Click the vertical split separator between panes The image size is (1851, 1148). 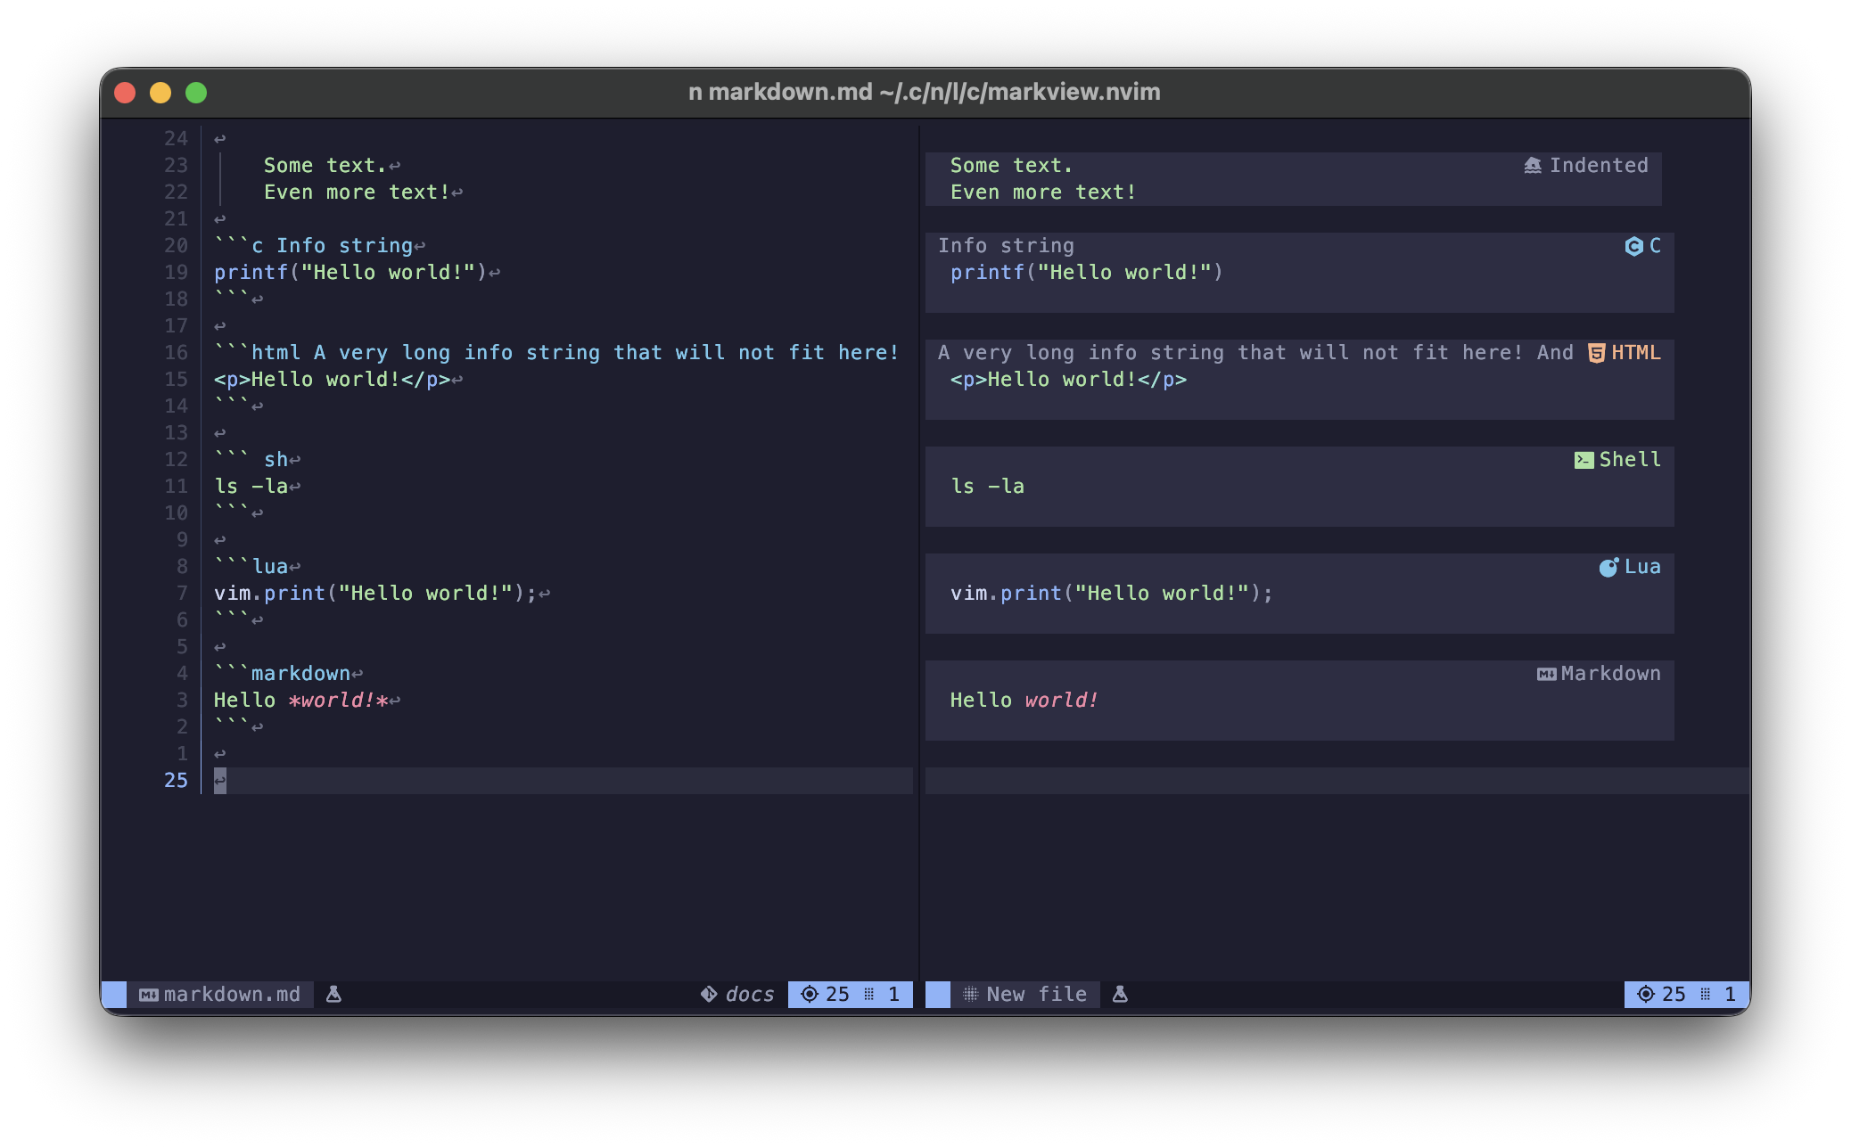click(919, 553)
